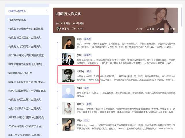Open 第32届华鼎奖入围名单全国观众 sidebar entry
185x138 pixels.
27,118
